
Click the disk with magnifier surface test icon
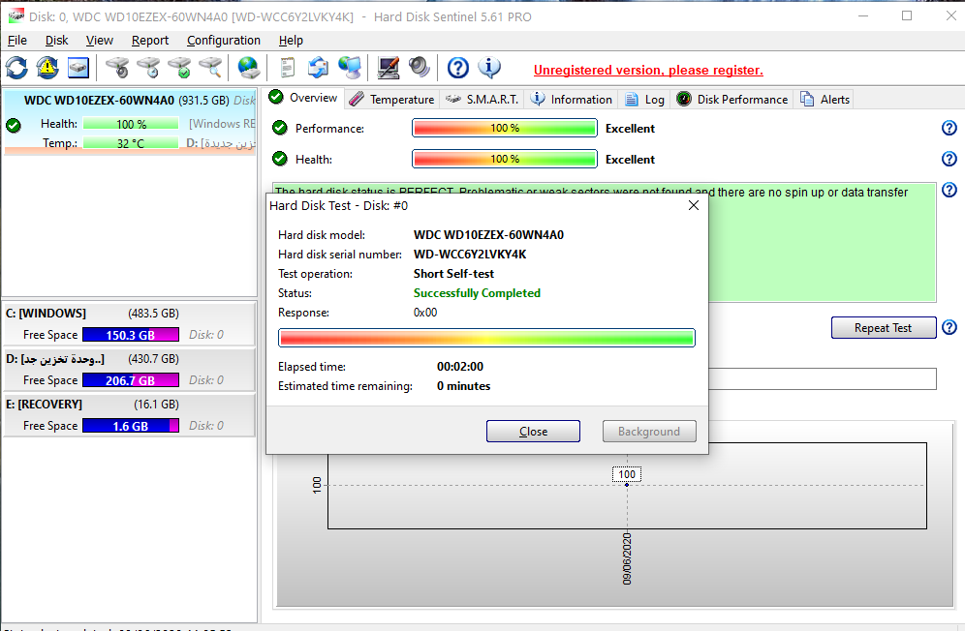point(210,68)
